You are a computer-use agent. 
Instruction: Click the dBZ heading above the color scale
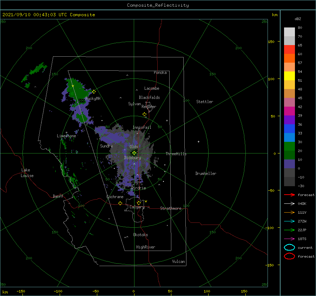click(298, 19)
